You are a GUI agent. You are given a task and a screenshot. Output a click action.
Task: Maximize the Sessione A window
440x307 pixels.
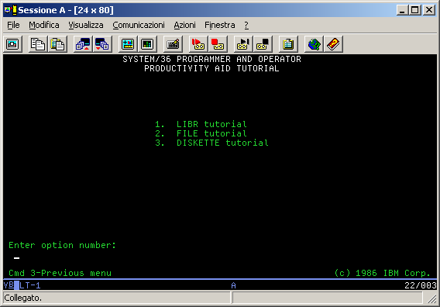pyautogui.click(x=414, y=10)
